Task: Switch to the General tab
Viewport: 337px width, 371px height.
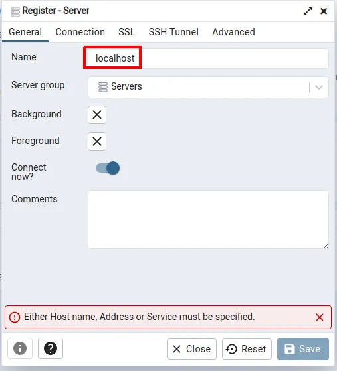Action: coord(25,32)
